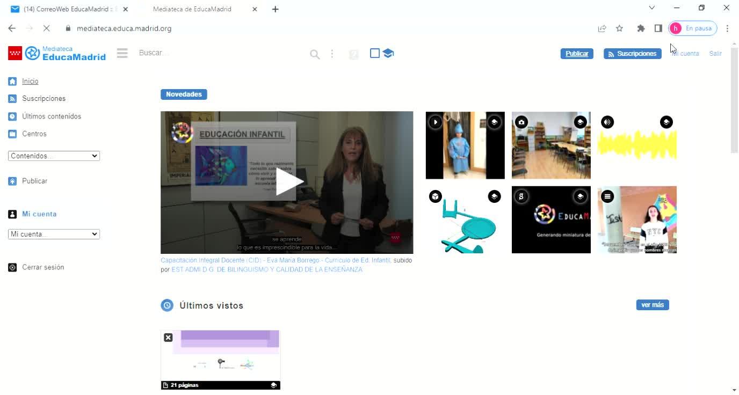
Task: Click the graduation cap educational icon in header
Action: coord(388,53)
